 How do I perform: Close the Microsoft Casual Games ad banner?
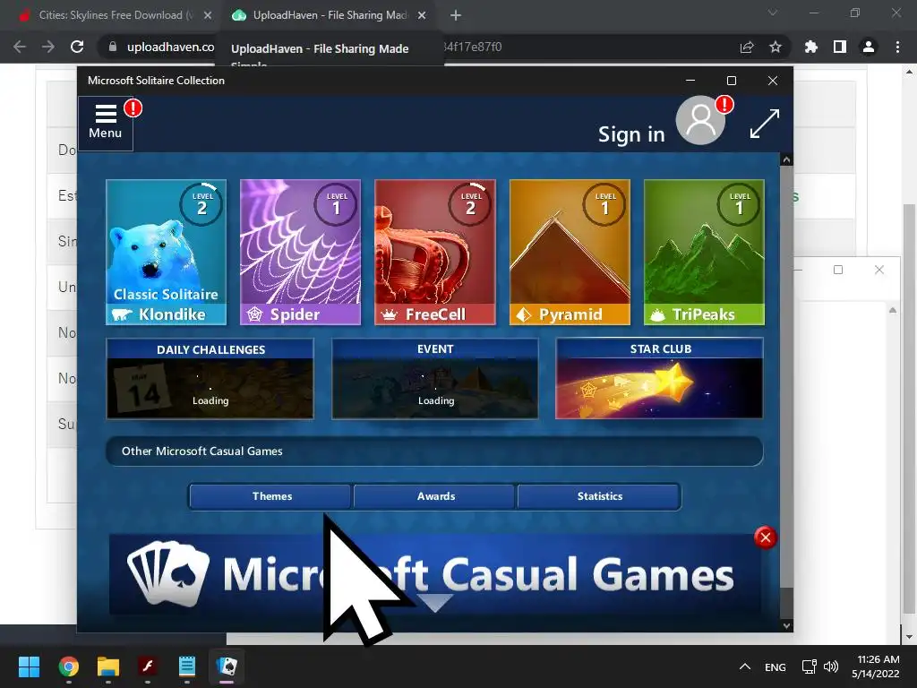765,537
